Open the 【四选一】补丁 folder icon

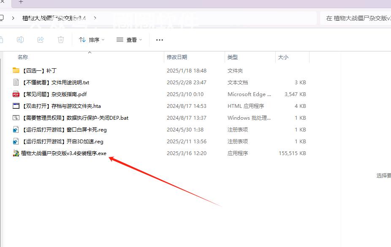click(16, 70)
